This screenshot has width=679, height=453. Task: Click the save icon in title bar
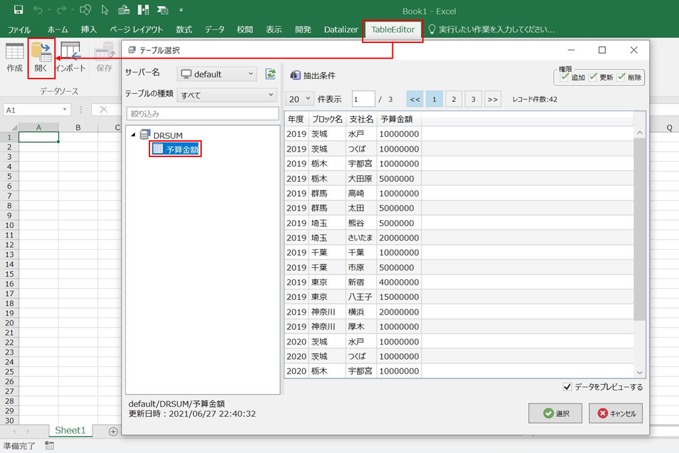pos(18,10)
